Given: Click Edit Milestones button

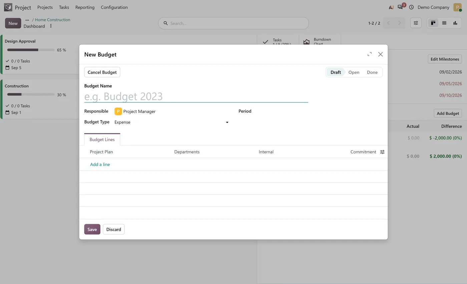Looking at the screenshot, I should [445, 59].
